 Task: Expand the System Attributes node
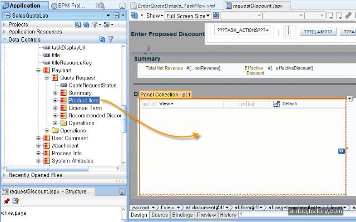(38, 161)
